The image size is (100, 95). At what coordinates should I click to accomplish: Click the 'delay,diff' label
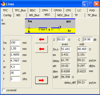70,83
